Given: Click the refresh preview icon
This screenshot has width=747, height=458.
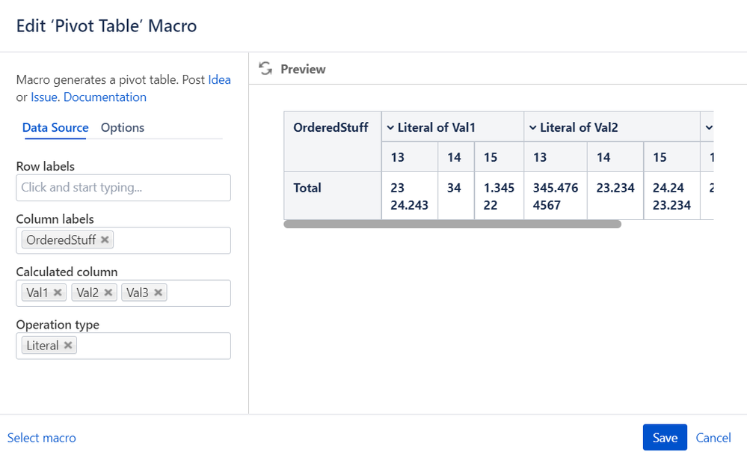Looking at the screenshot, I should tap(265, 69).
